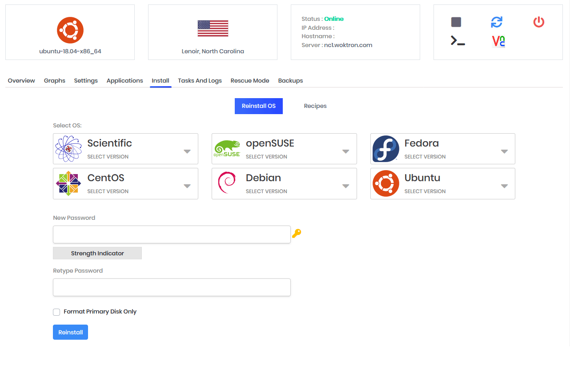Click the blue restart arrows icon
The height and width of the screenshot is (373, 570).
pos(497,22)
